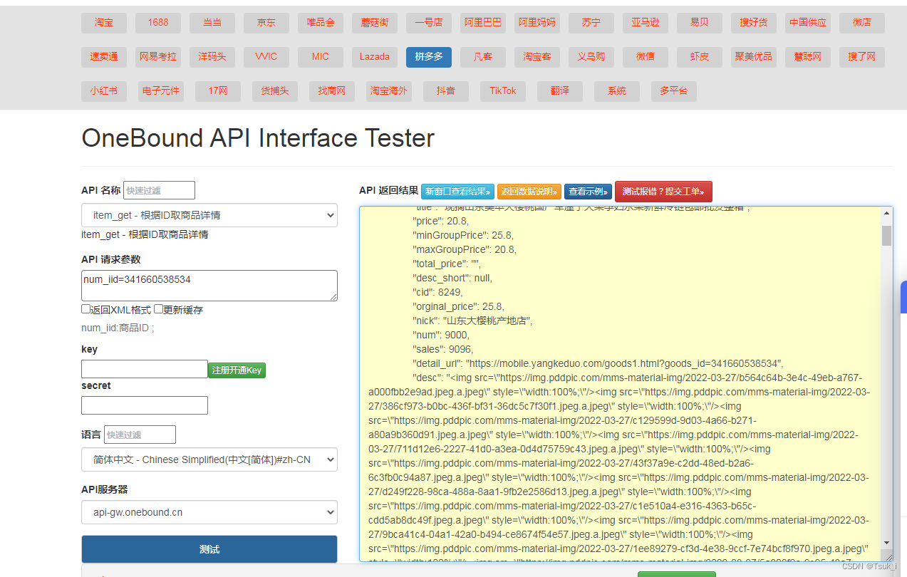The width and height of the screenshot is (907, 577).
Task: Select the 系统 tab
Action: coord(617,91)
